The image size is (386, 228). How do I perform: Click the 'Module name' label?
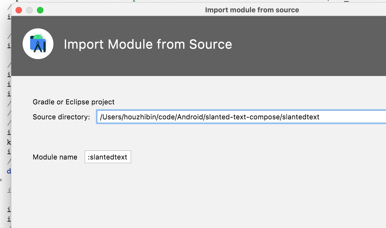coord(55,157)
